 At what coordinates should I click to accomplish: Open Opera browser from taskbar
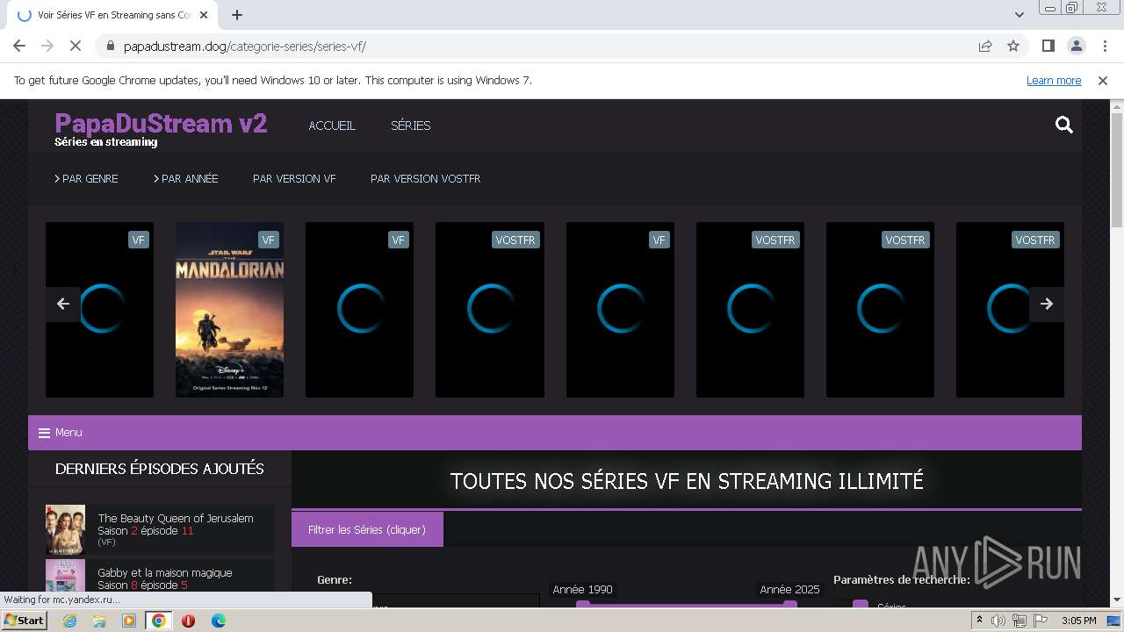[x=188, y=621]
